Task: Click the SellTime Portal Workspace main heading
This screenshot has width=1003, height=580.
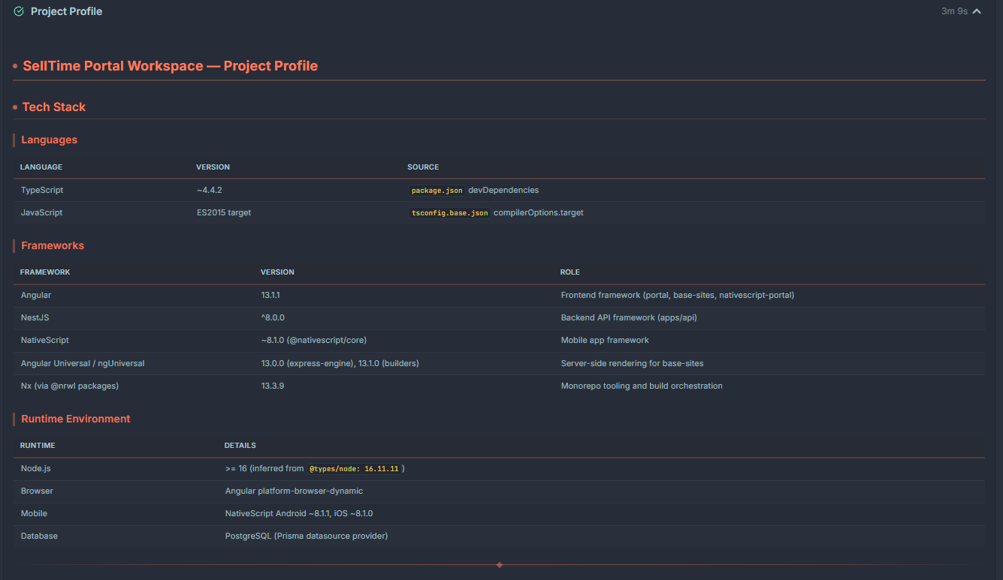Action: pos(170,66)
